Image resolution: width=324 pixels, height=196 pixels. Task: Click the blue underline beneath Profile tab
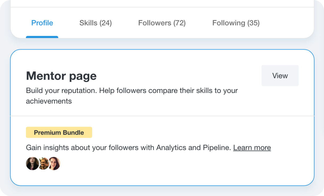(42, 37)
